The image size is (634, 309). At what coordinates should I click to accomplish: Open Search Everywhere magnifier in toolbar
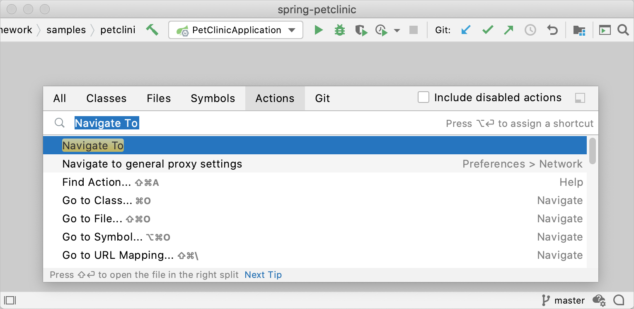click(x=623, y=30)
